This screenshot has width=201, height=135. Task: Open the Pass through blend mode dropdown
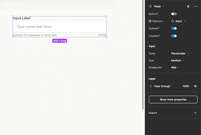point(164,86)
